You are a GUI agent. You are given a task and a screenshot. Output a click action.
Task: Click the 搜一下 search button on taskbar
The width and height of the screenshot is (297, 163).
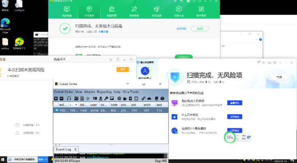pos(43,159)
